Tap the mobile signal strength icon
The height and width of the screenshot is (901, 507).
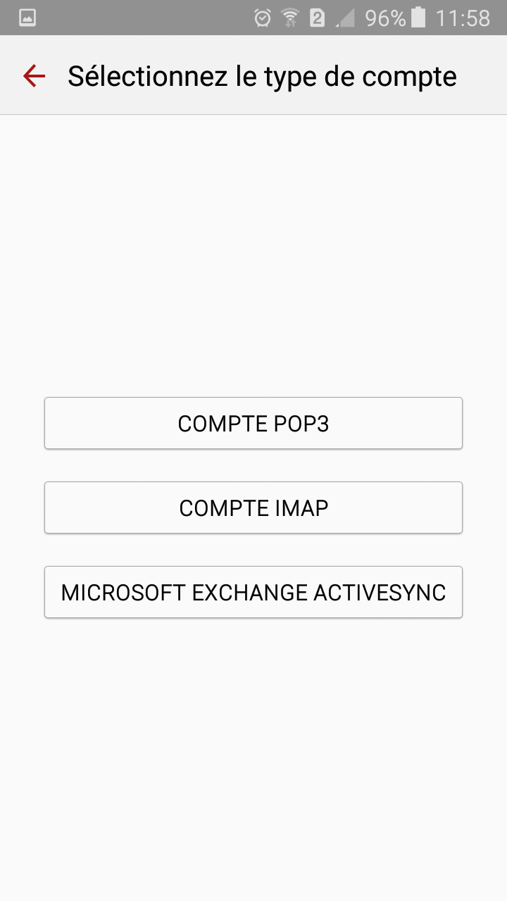tap(345, 18)
